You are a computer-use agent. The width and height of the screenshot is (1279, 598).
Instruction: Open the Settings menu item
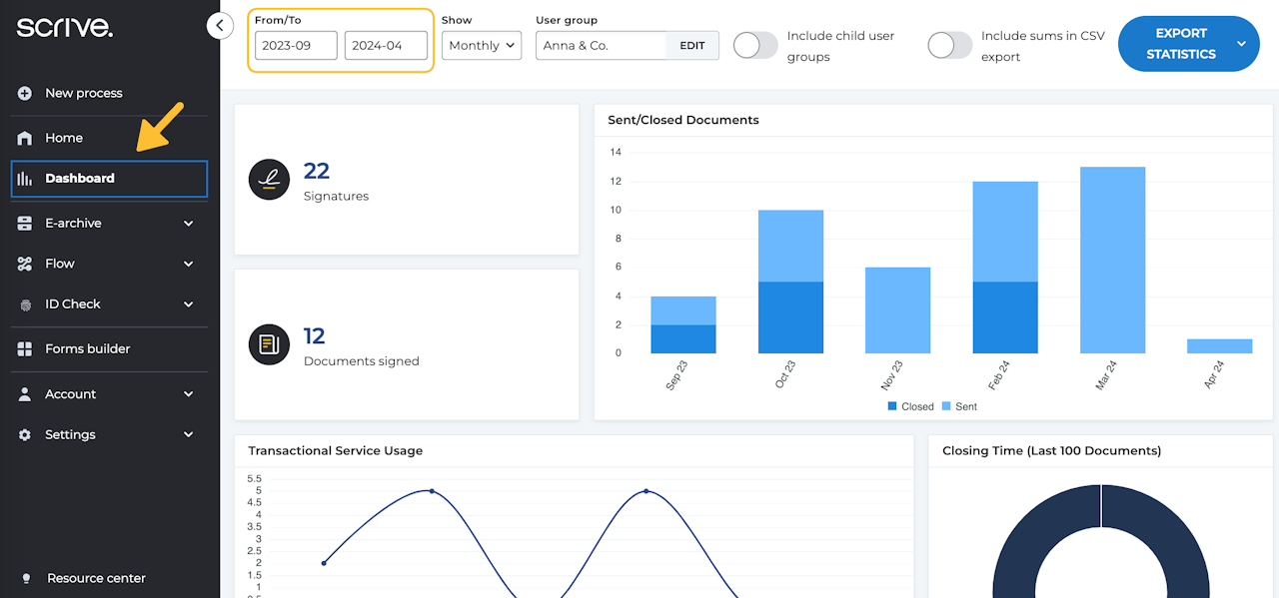[x=70, y=435]
